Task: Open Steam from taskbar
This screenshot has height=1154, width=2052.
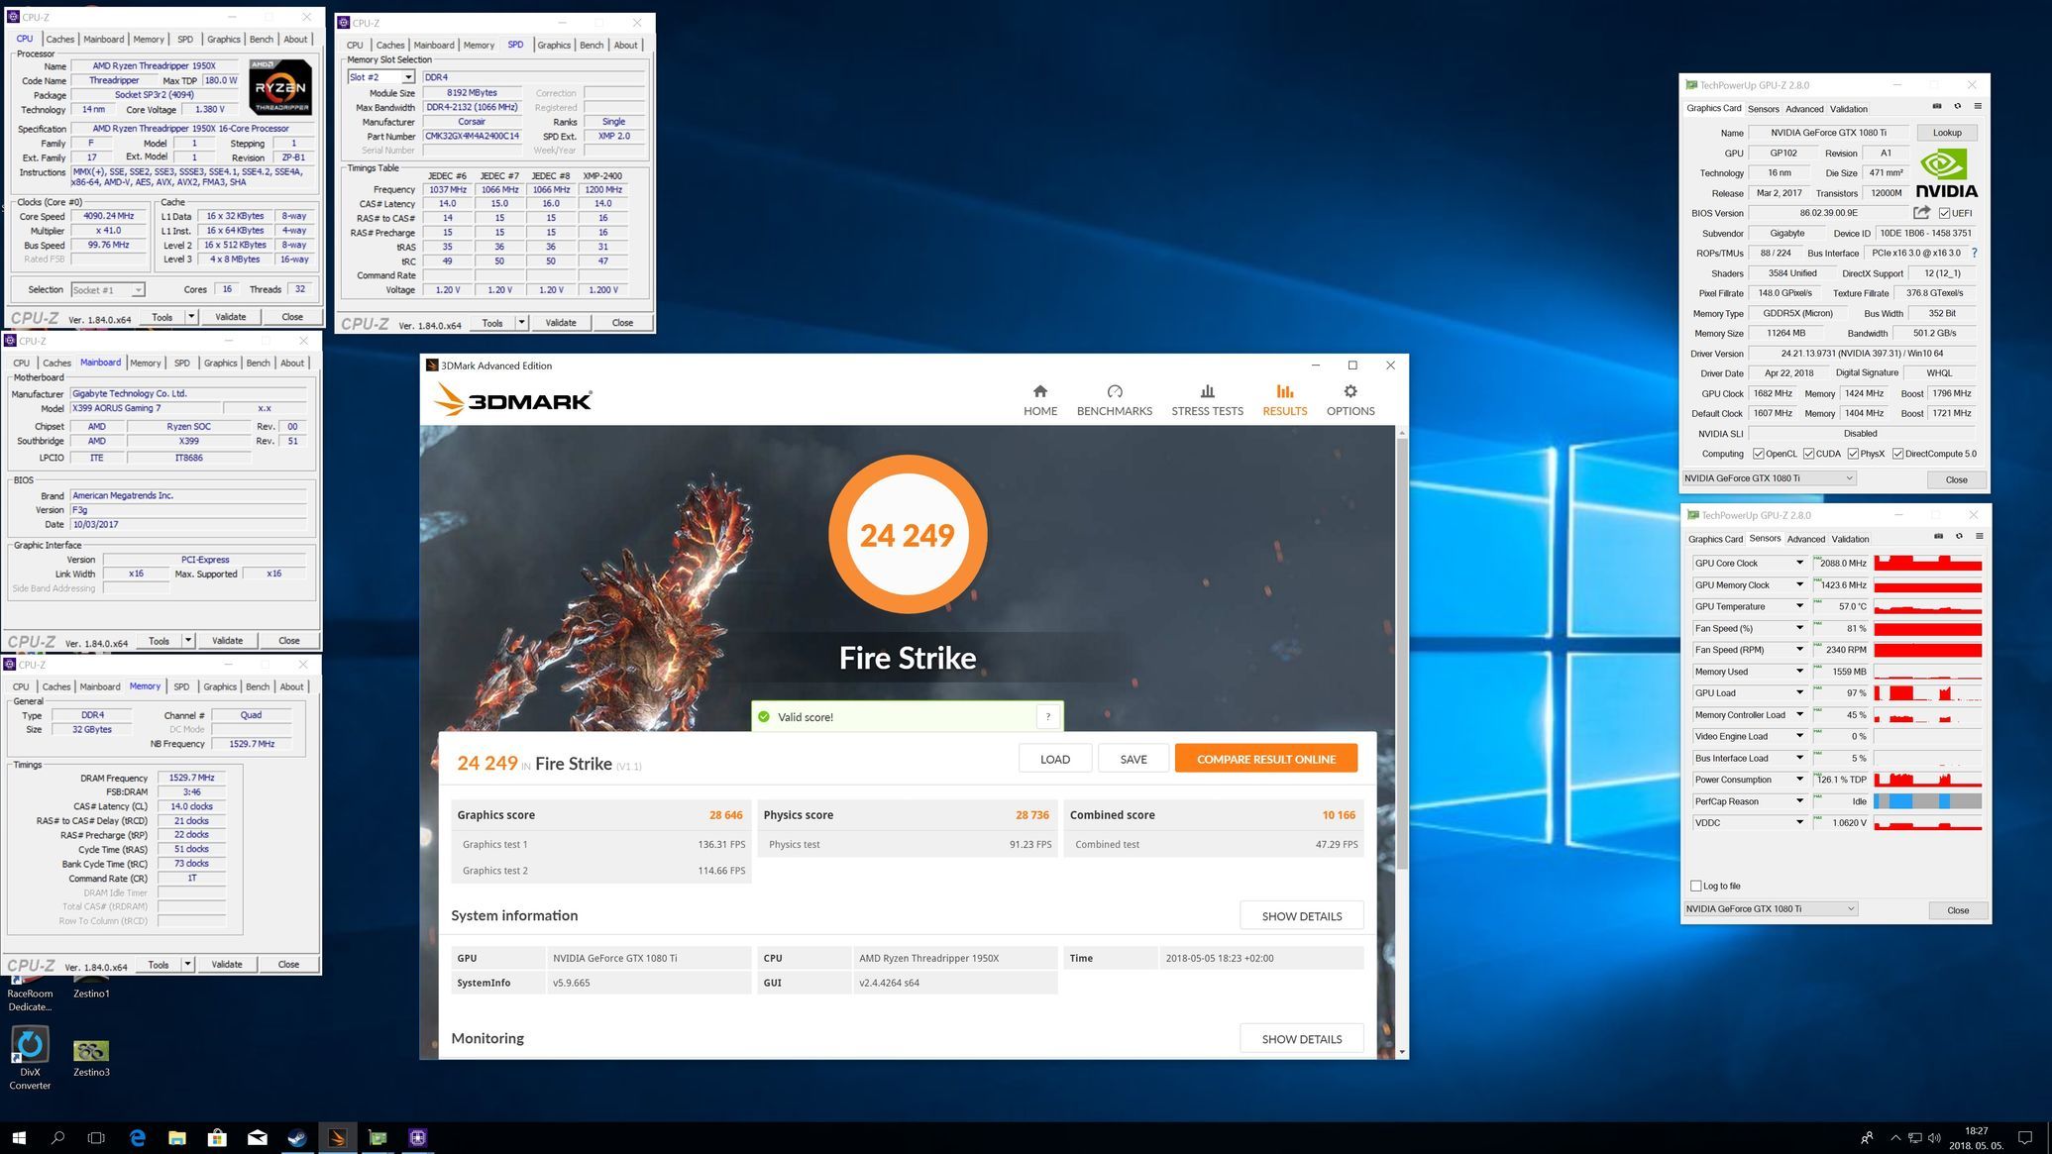Action: pyautogui.click(x=297, y=1137)
